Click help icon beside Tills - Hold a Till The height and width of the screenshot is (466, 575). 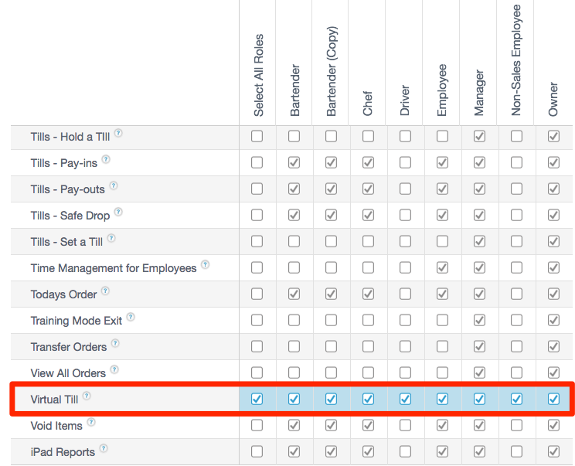point(118,134)
